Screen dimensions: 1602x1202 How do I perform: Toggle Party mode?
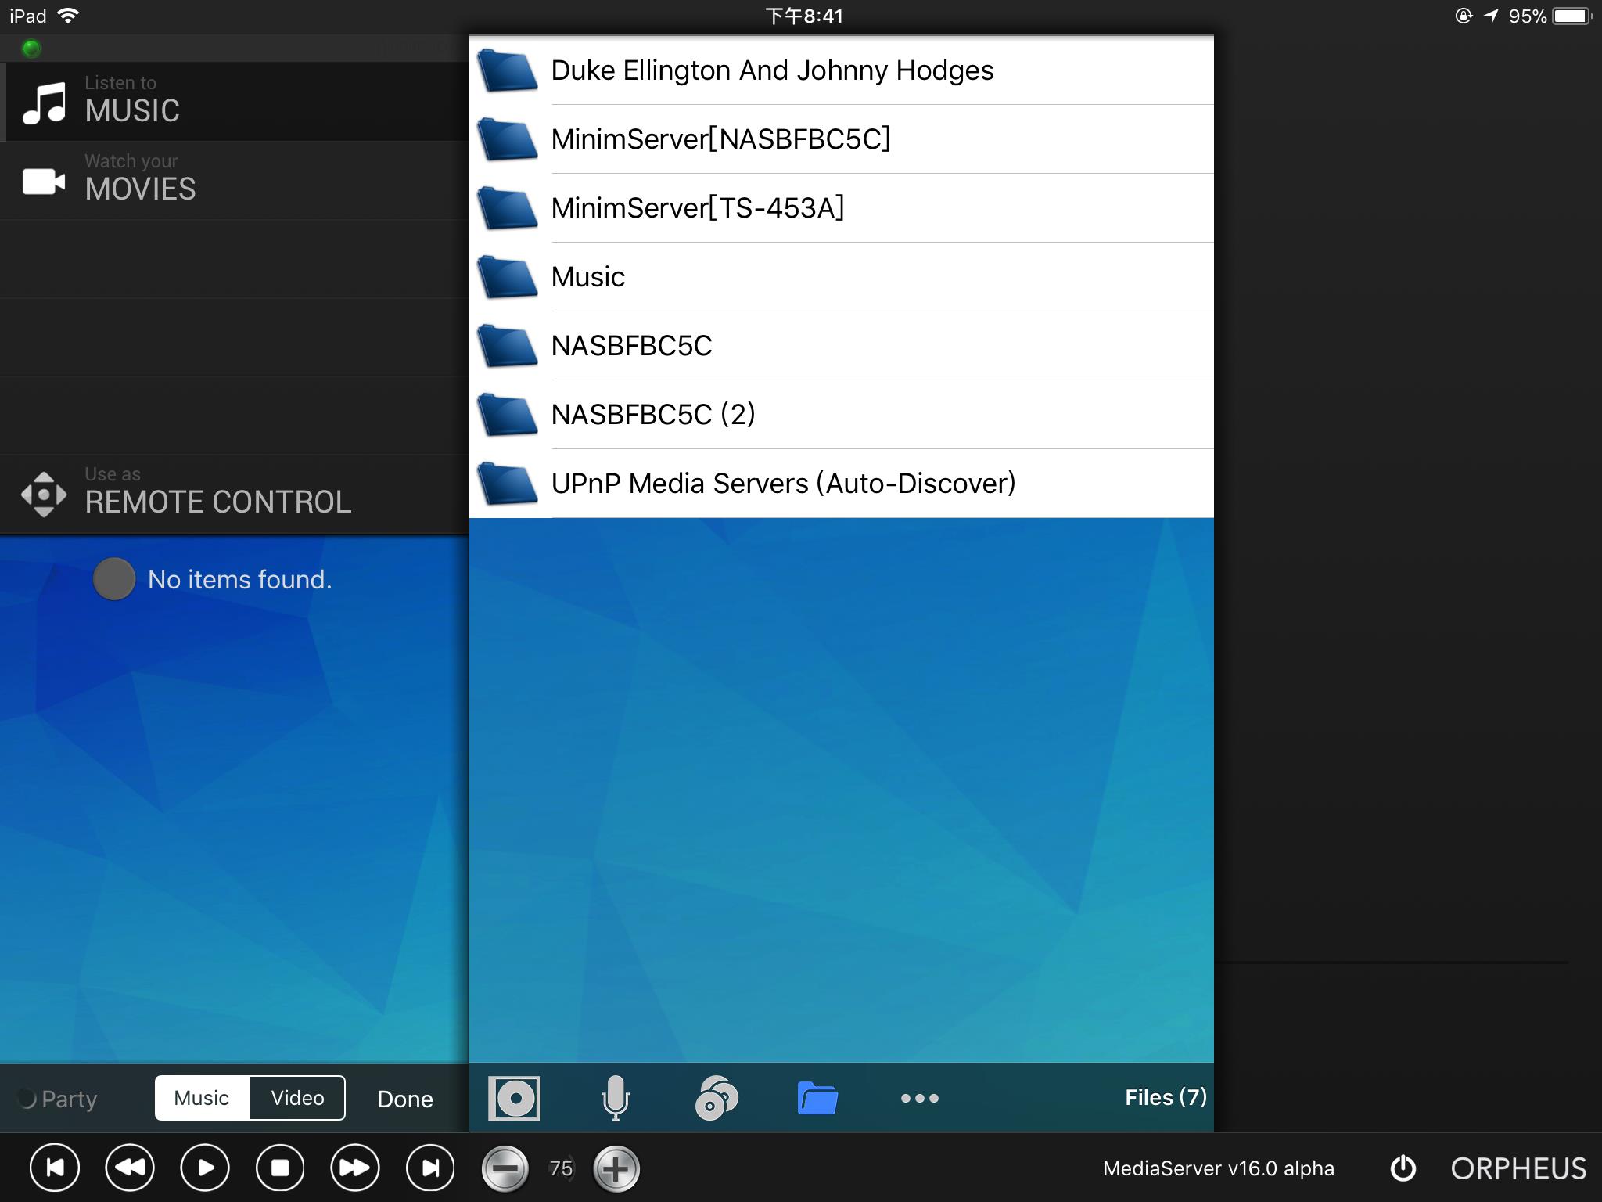pyautogui.click(x=58, y=1099)
